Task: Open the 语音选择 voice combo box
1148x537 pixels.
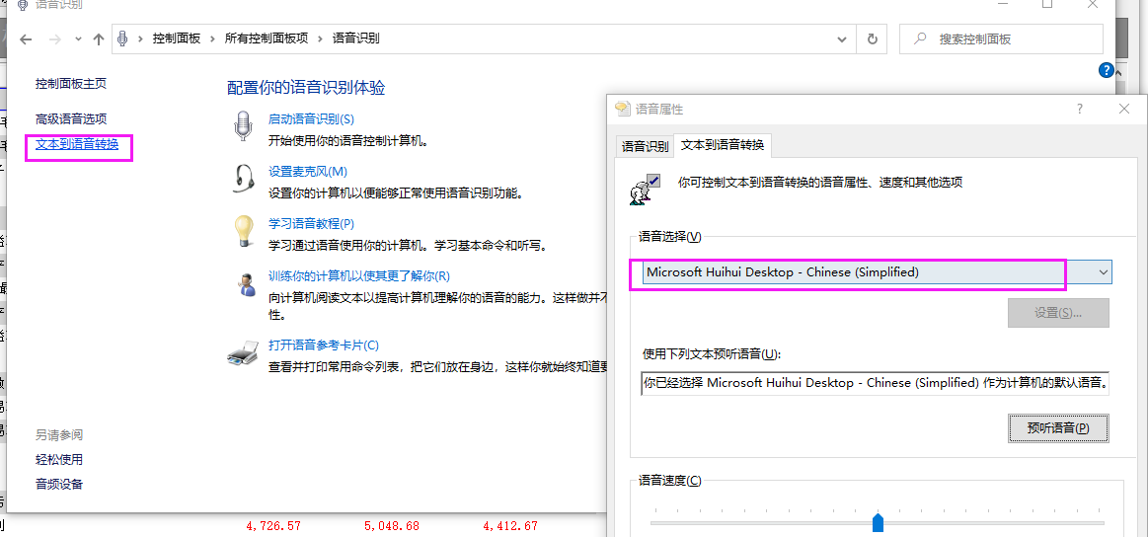Action: tap(877, 271)
